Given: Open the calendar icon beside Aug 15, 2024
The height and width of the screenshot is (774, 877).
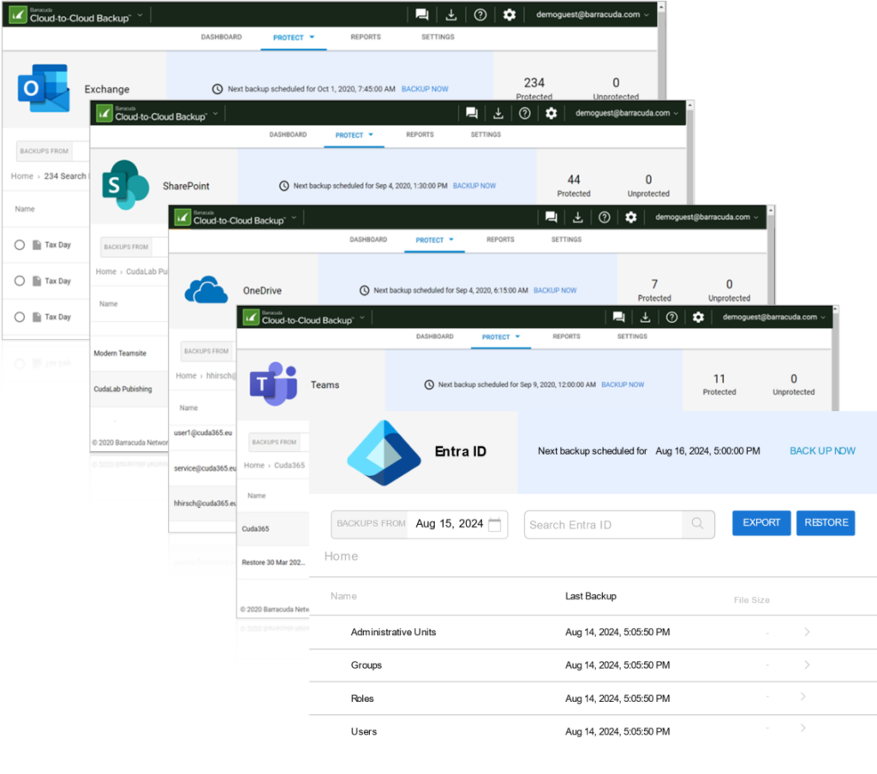Looking at the screenshot, I should (x=494, y=524).
